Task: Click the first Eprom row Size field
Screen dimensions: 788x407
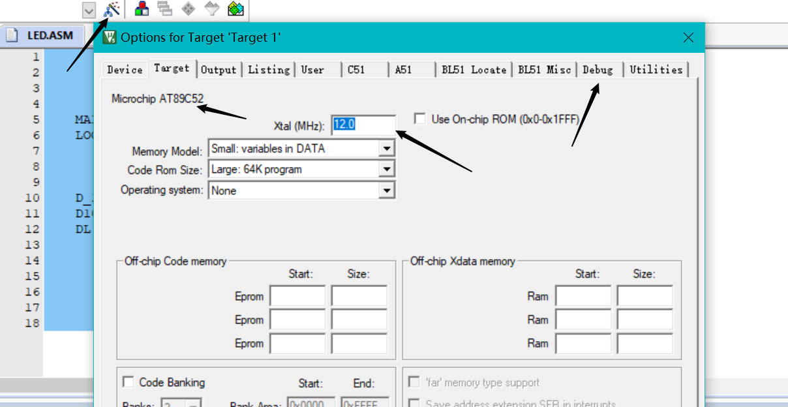Action: (x=359, y=296)
